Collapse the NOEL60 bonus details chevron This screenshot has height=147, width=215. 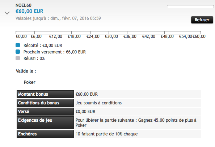tap(7, 13)
